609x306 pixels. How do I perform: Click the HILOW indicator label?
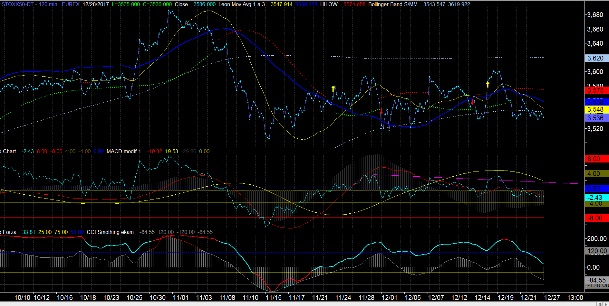[329, 4]
